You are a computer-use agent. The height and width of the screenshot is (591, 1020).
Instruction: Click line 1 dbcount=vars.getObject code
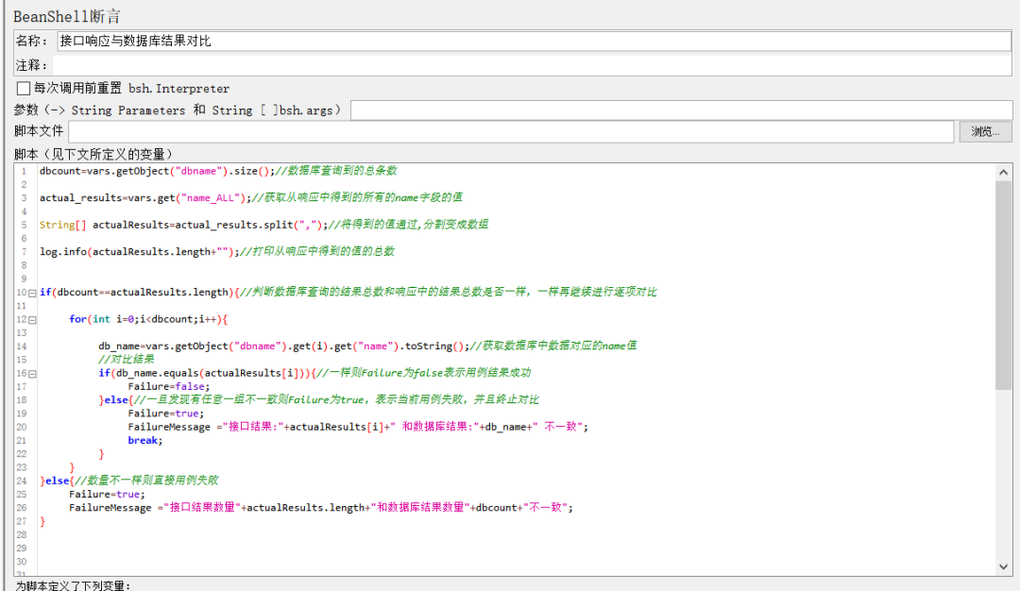pos(218,171)
